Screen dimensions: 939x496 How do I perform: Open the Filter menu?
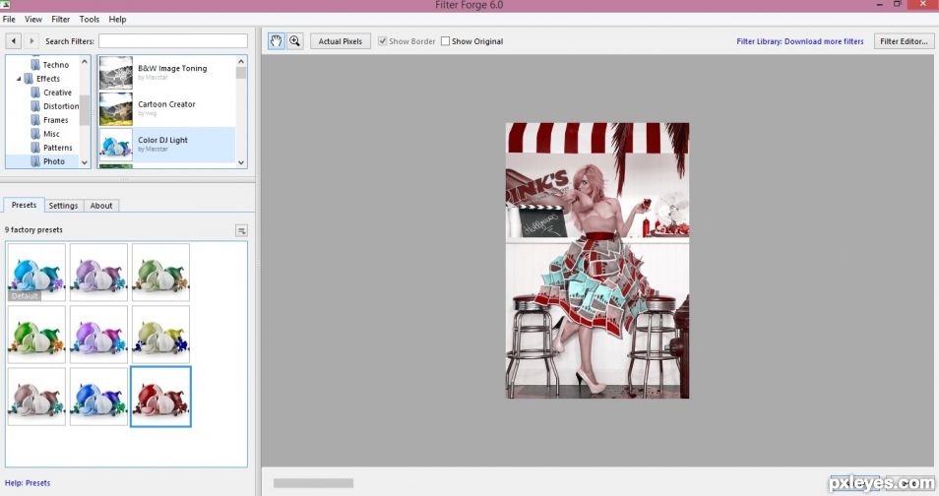[60, 19]
